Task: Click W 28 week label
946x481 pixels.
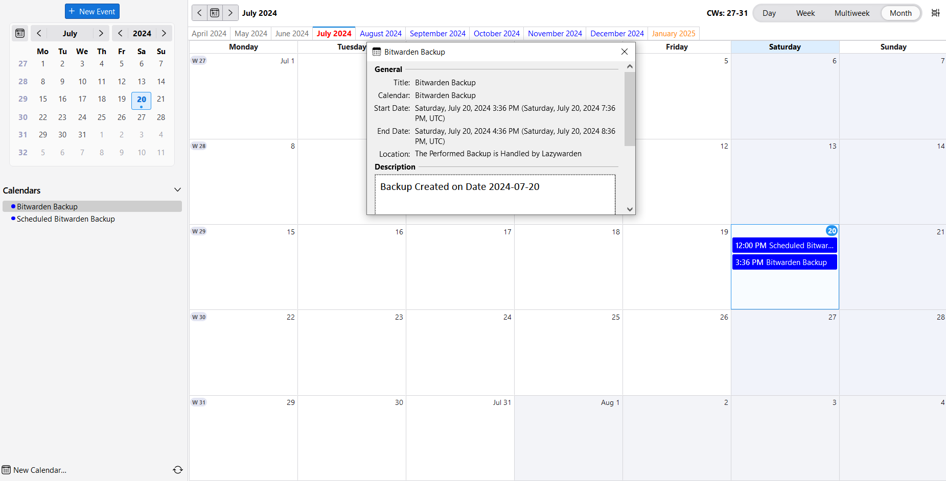Action: (x=199, y=146)
